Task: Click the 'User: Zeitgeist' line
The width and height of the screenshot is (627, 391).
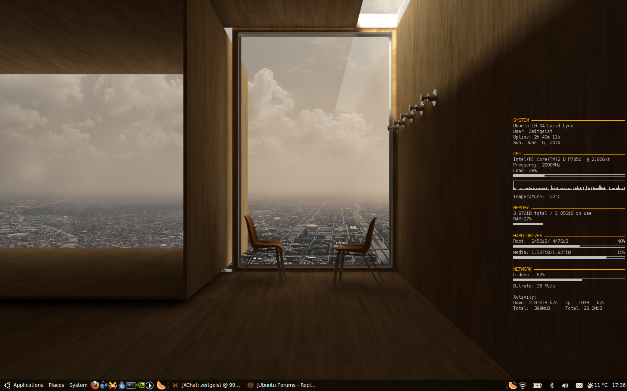Action: [533, 131]
